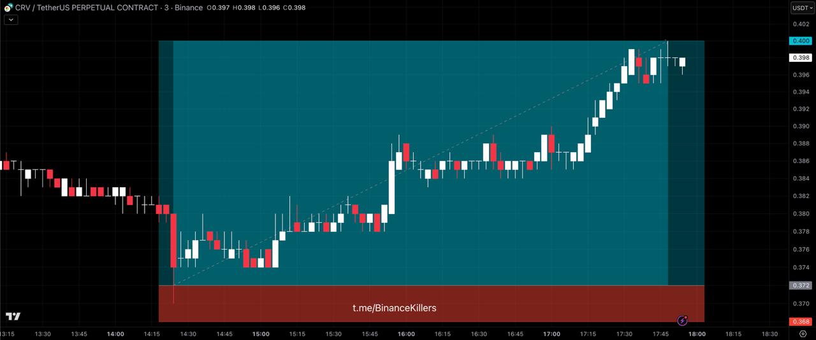Image resolution: width=816 pixels, height=340 pixels.
Task: Open the USDT currency dropdown
Action: (801, 8)
